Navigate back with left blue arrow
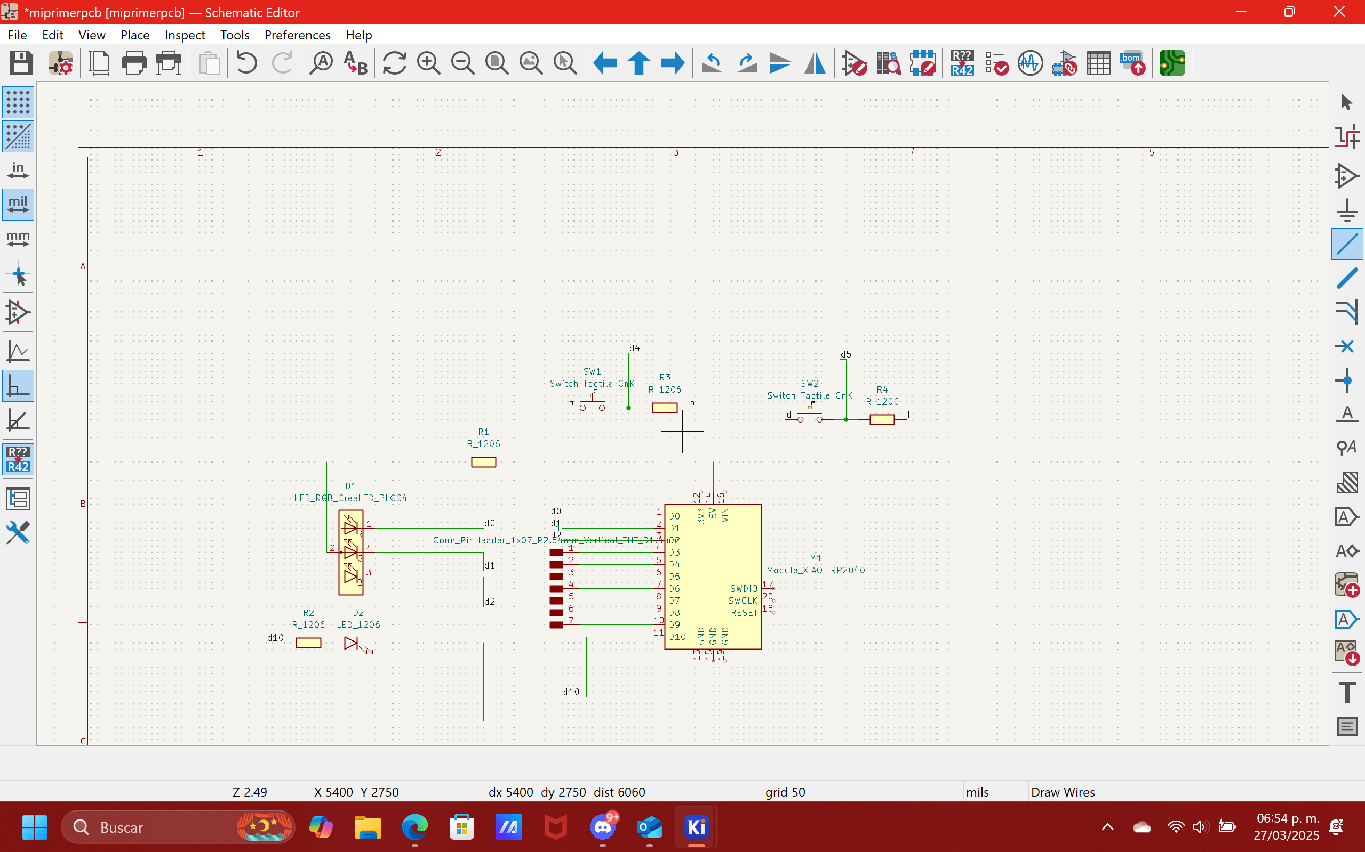Screen dimensions: 1365x852 click(x=605, y=62)
